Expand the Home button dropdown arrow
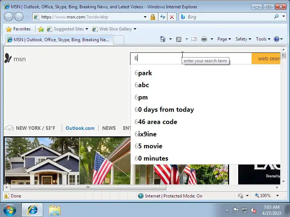290x217 pixels. (170, 39)
